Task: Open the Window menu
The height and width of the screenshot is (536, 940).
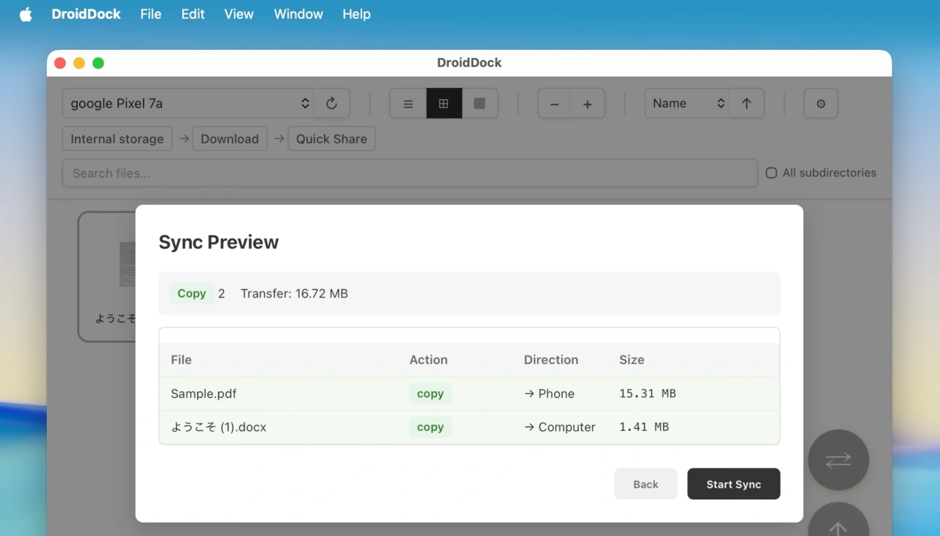Action: [x=298, y=14]
